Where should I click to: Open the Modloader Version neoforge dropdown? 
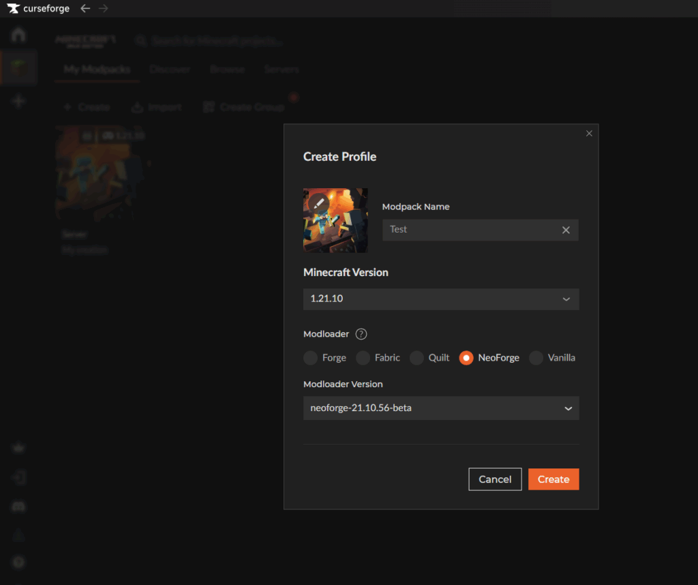[441, 408]
